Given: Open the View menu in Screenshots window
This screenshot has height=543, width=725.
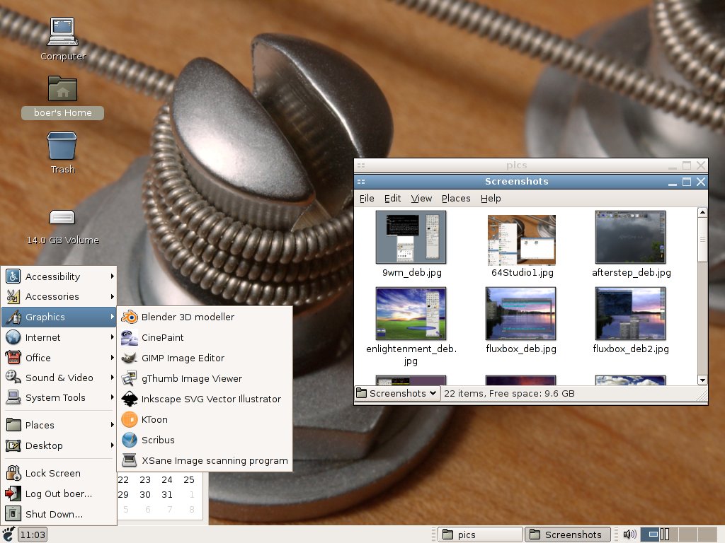Looking at the screenshot, I should coord(421,199).
